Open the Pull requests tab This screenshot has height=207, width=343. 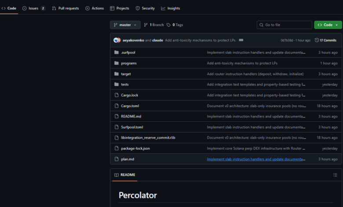pyautogui.click(x=66, y=8)
